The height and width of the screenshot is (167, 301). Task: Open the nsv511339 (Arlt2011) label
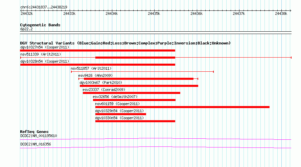tap(41, 54)
